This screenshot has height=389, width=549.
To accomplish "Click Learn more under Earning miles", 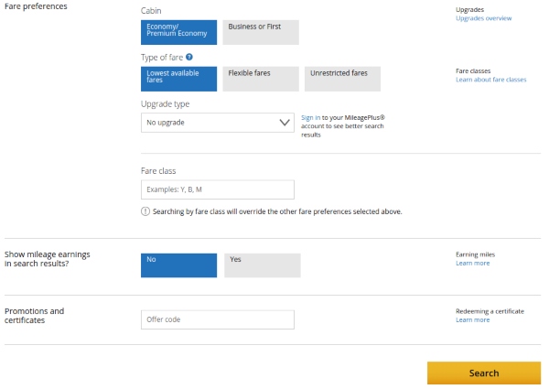I will (472, 263).
